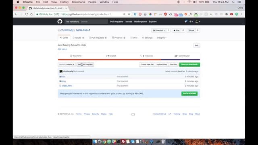Screen dimensions: 258x145
Task: Open the '1 branch' summary link
Action: [111, 56]
